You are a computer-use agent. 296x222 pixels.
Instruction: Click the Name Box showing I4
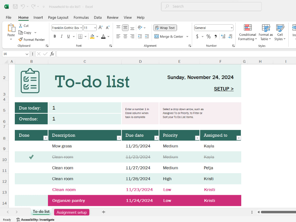16,54
